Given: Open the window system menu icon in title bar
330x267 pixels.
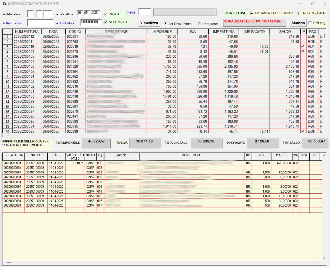Looking at the screenshot, I should coord(5,4).
